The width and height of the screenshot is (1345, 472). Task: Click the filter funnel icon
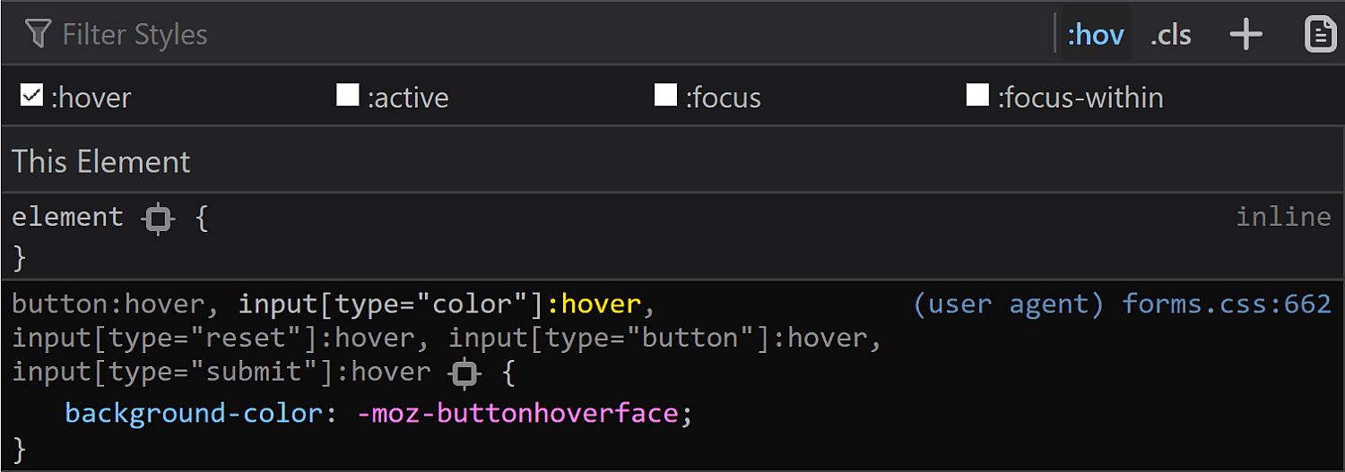click(38, 34)
